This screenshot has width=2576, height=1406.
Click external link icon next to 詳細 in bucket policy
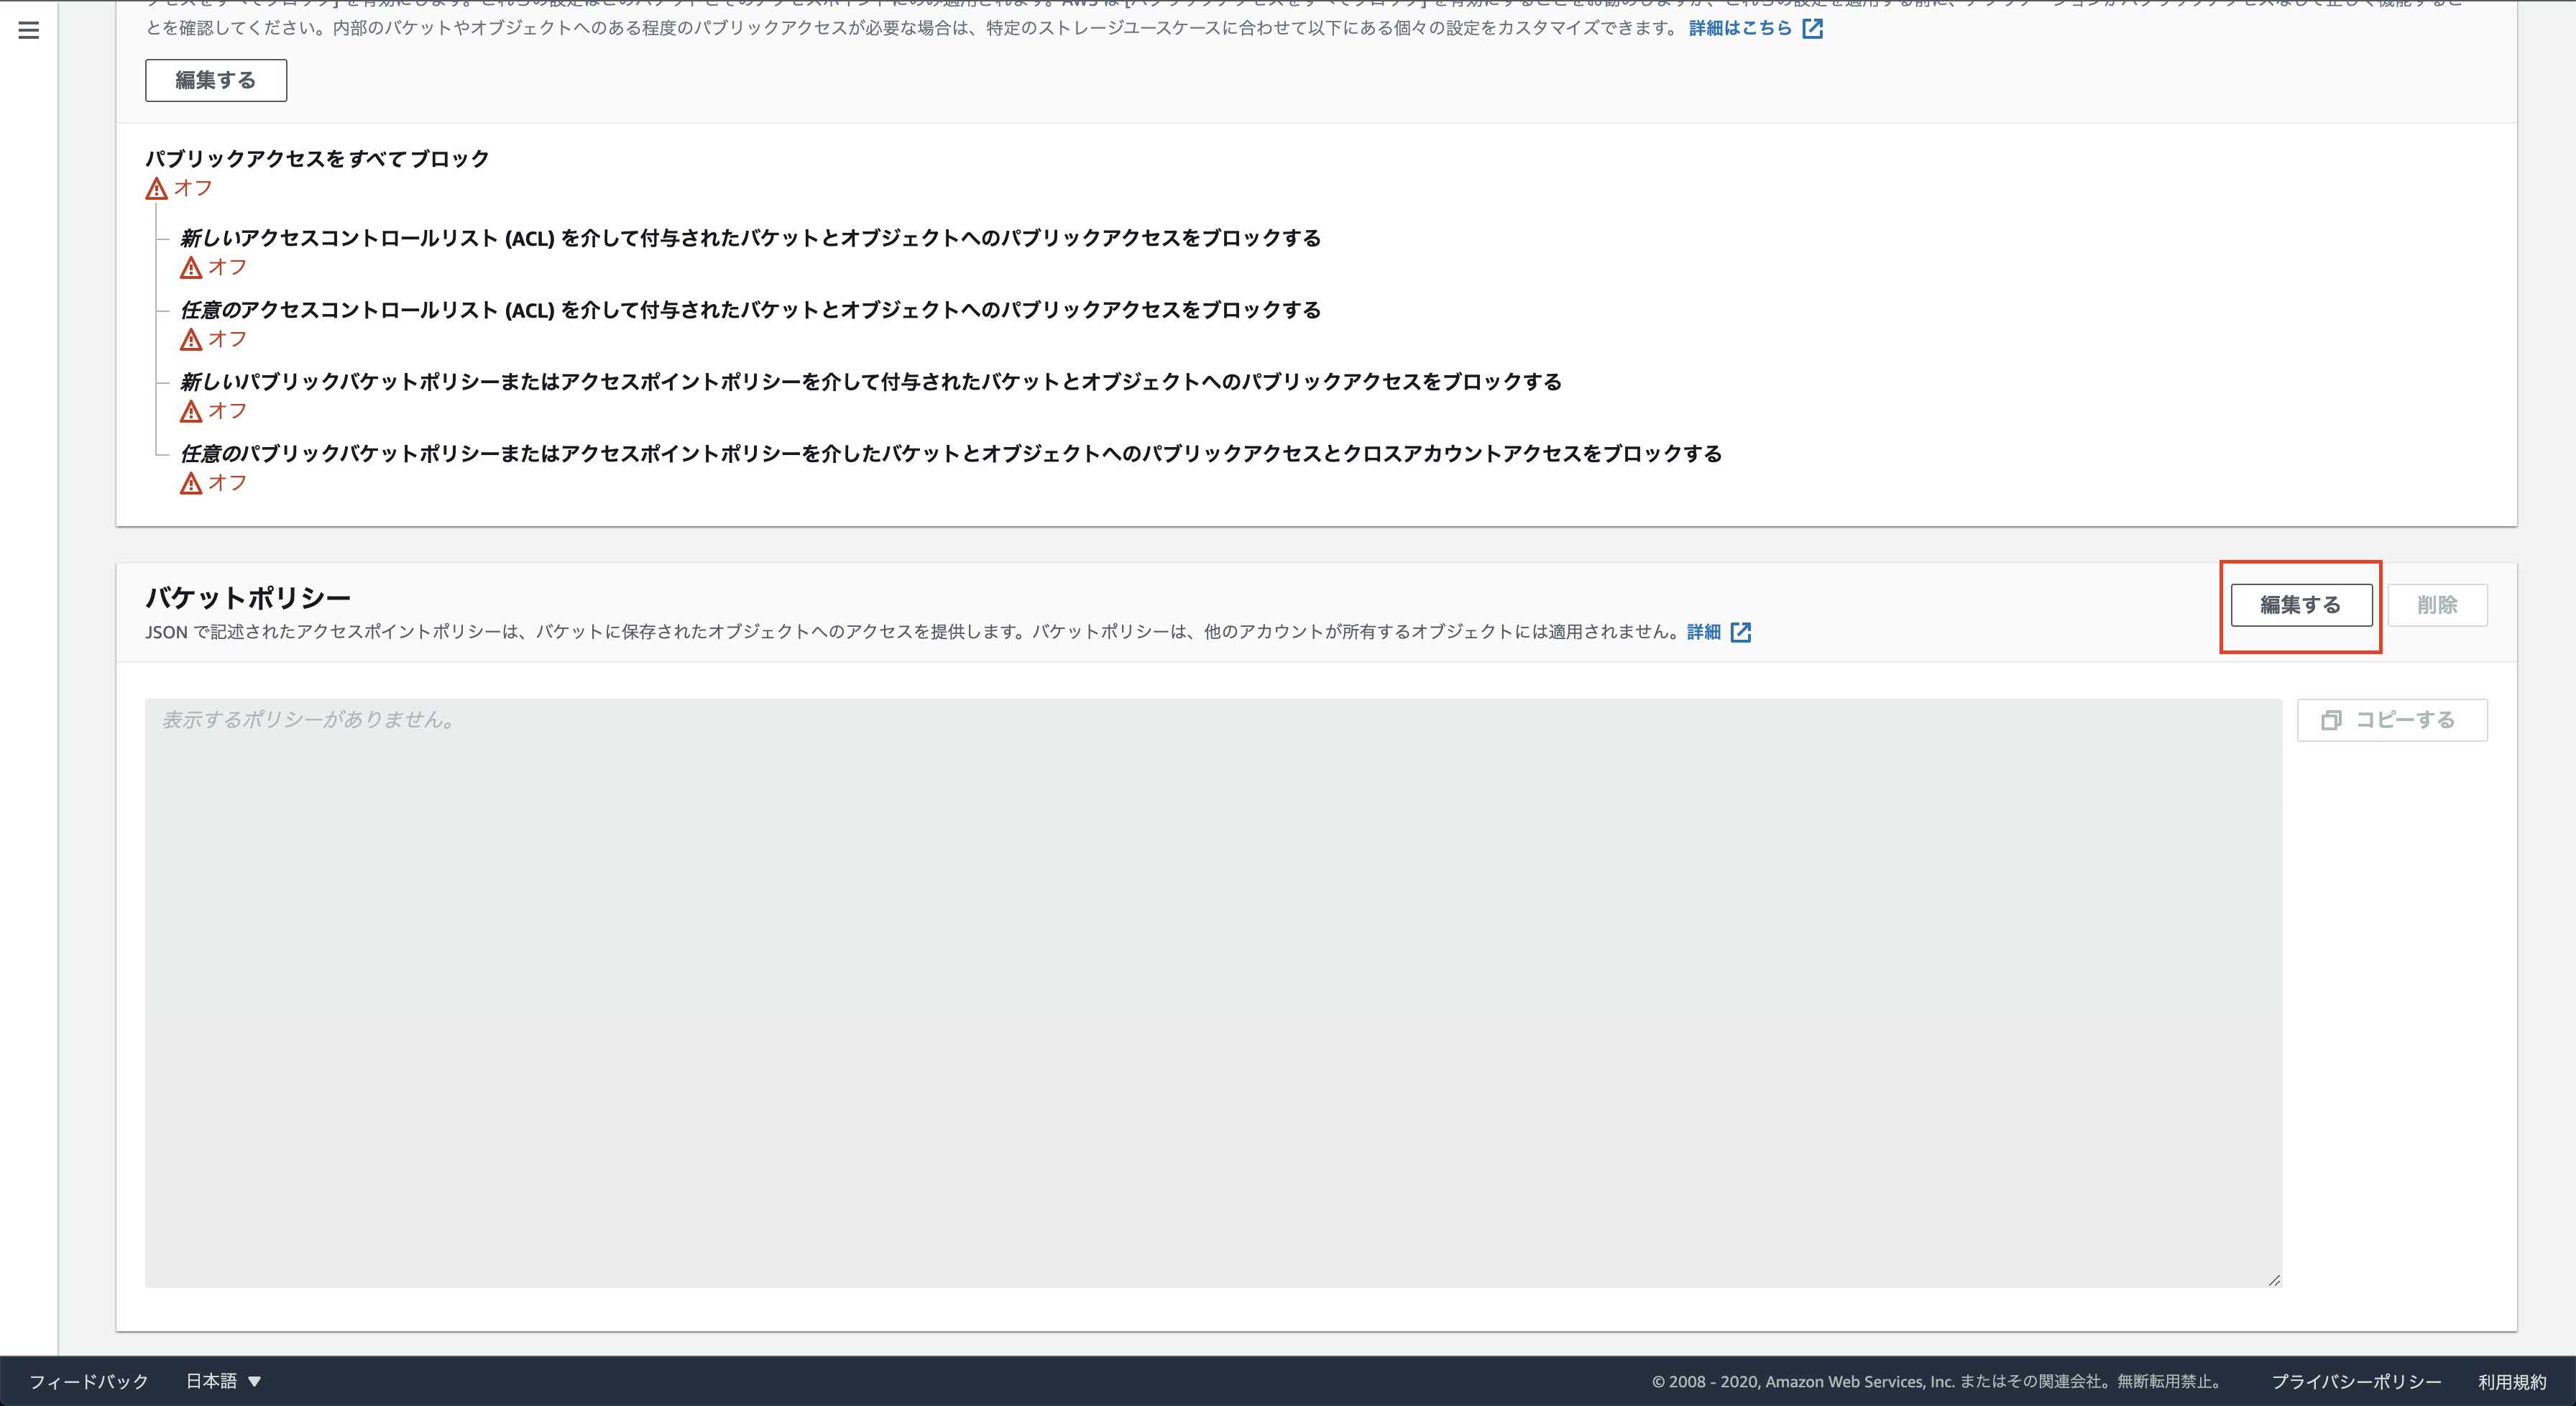(1740, 632)
